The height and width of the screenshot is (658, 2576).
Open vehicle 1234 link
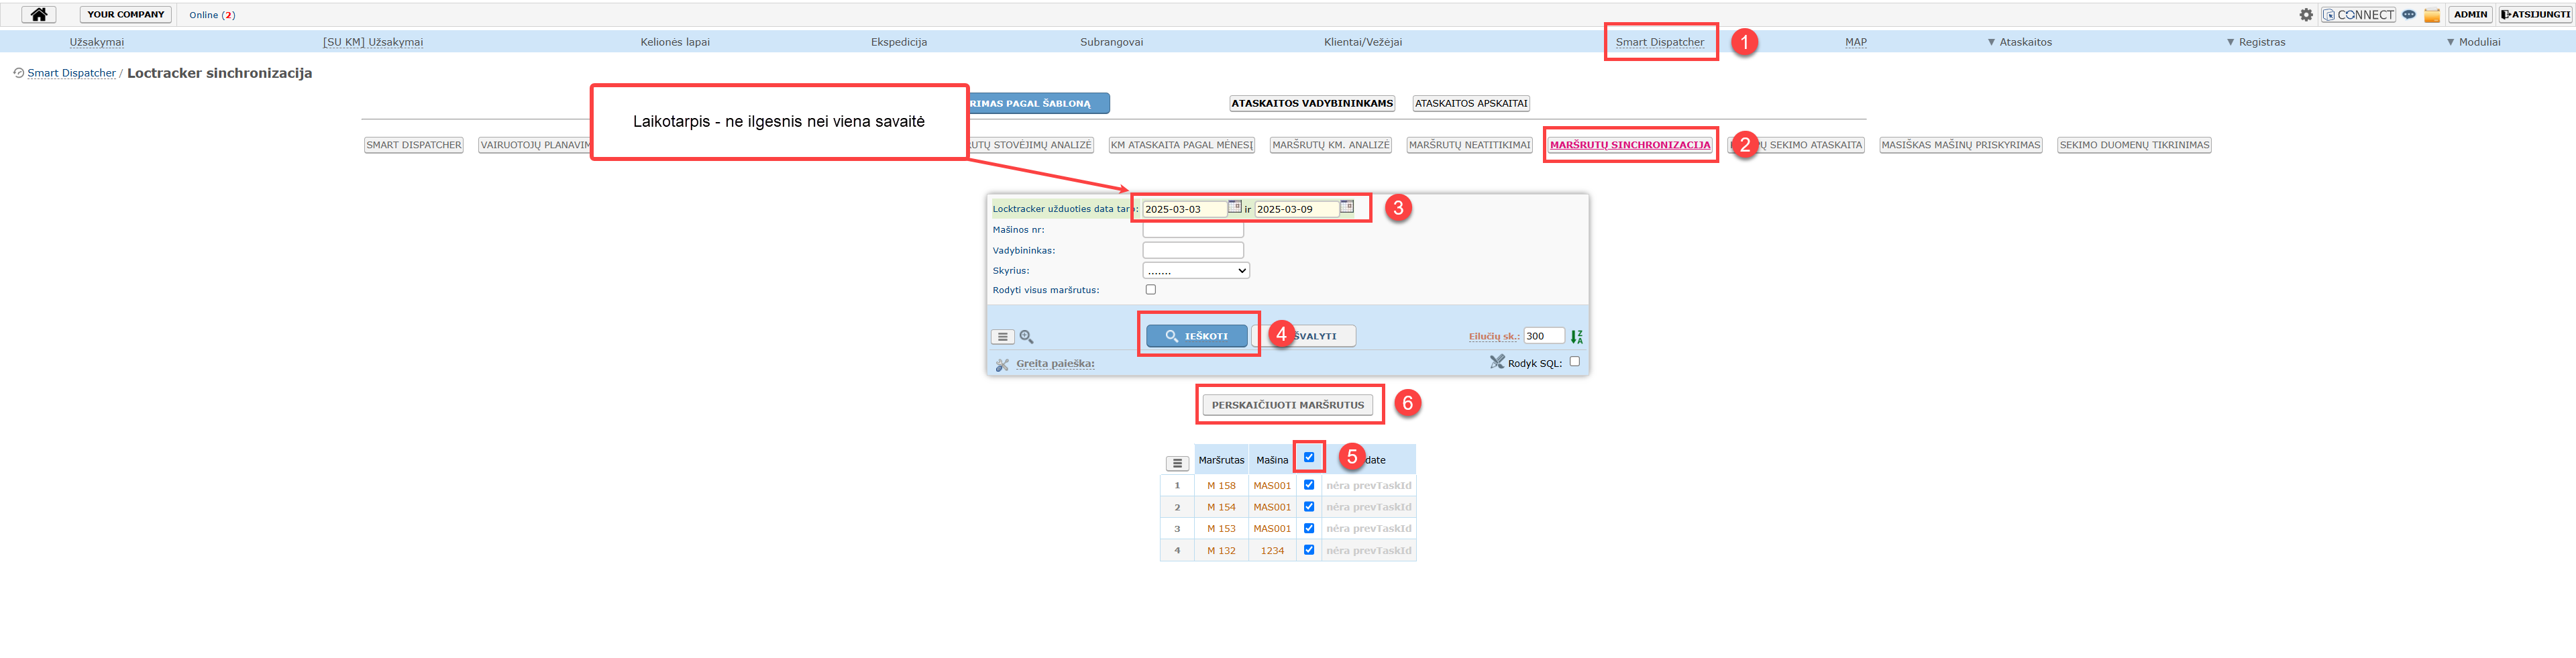click(x=1272, y=551)
